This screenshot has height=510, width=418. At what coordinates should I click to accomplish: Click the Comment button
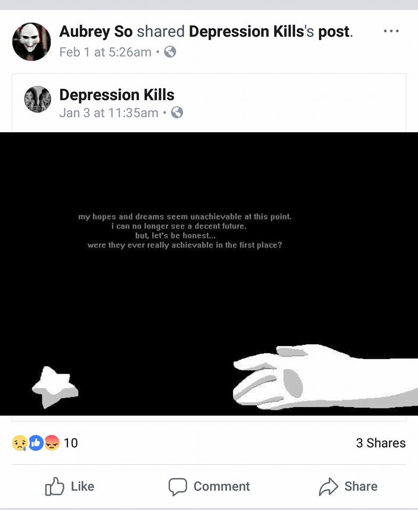[x=209, y=487]
